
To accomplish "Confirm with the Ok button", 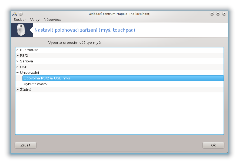I will coord(213,145).
